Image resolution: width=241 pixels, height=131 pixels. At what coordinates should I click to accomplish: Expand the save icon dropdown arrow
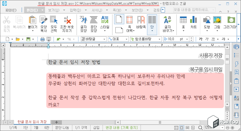point(33,39)
